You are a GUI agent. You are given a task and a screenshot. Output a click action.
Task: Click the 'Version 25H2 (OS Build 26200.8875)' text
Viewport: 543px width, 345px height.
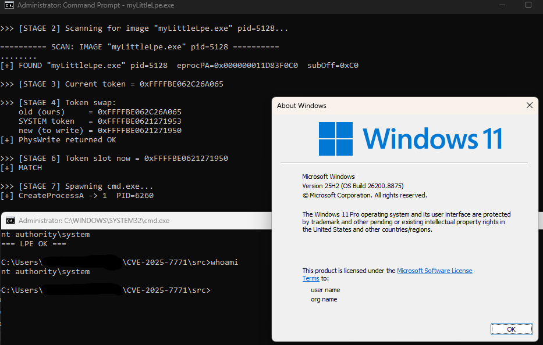click(x=353, y=186)
